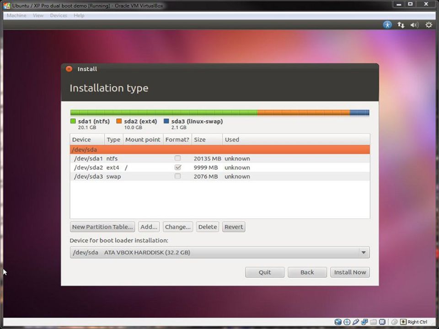The width and height of the screenshot is (439, 329).
Task: Open the Help menu
Action: (79, 16)
